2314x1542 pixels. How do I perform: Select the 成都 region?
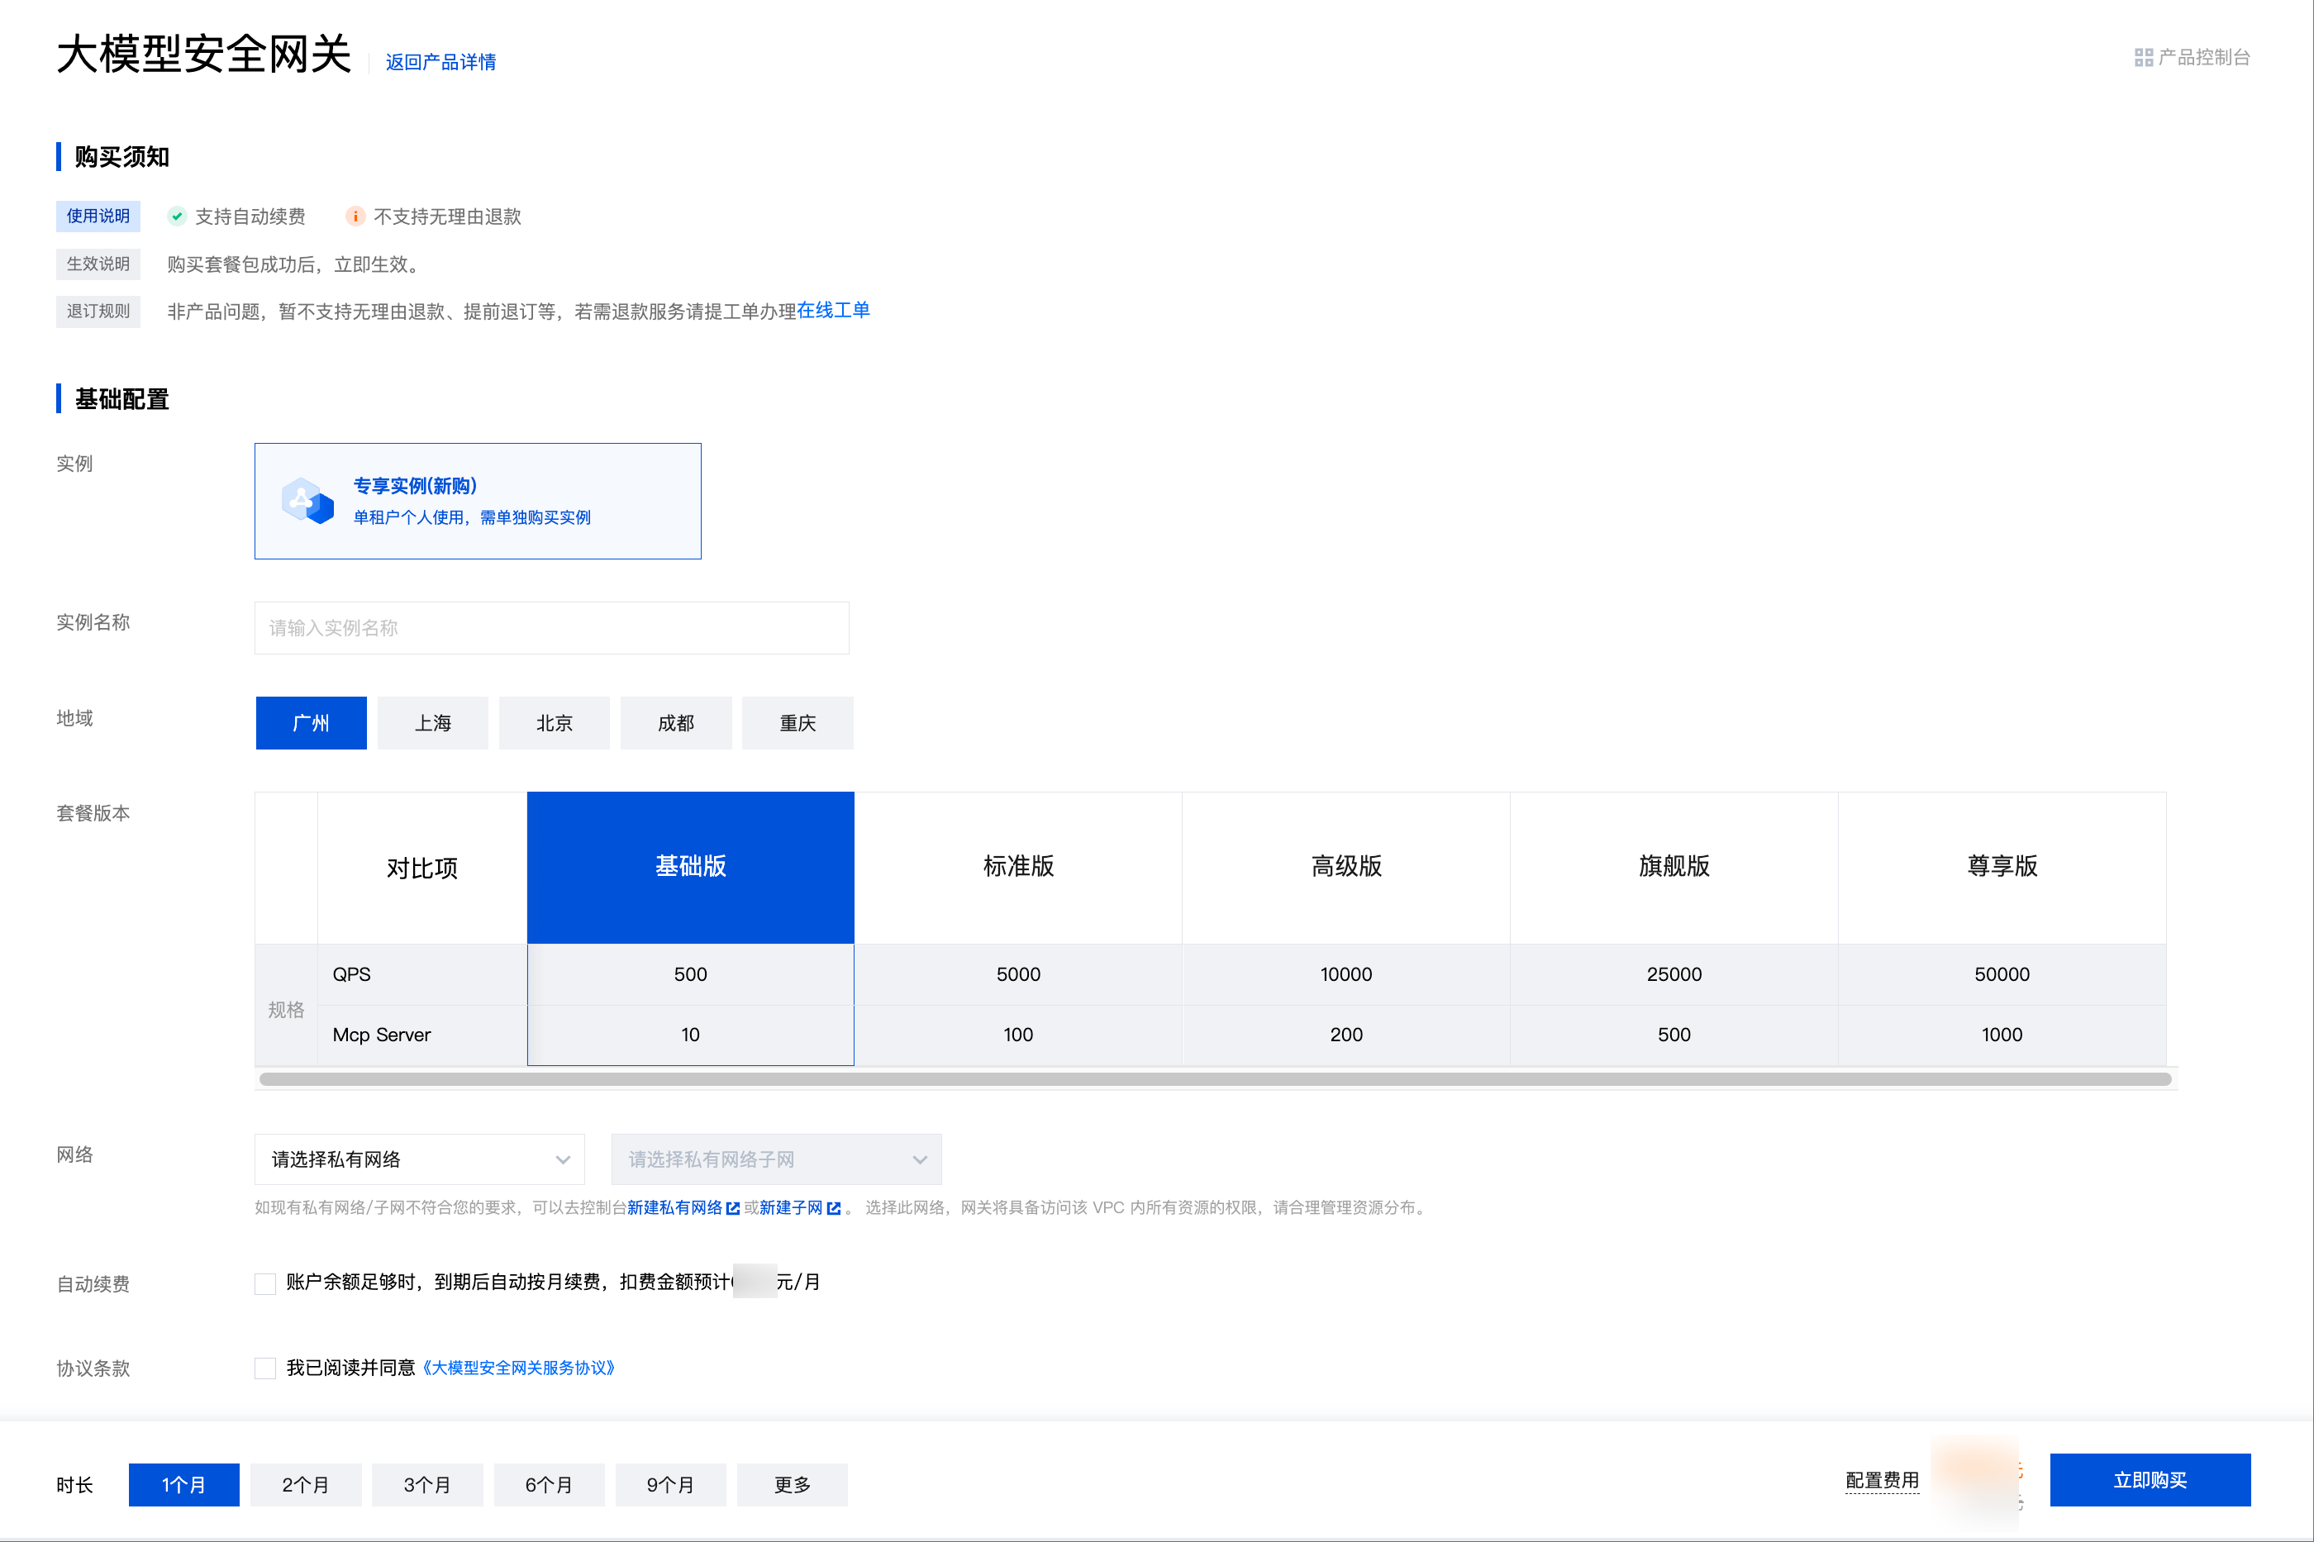pos(677,723)
